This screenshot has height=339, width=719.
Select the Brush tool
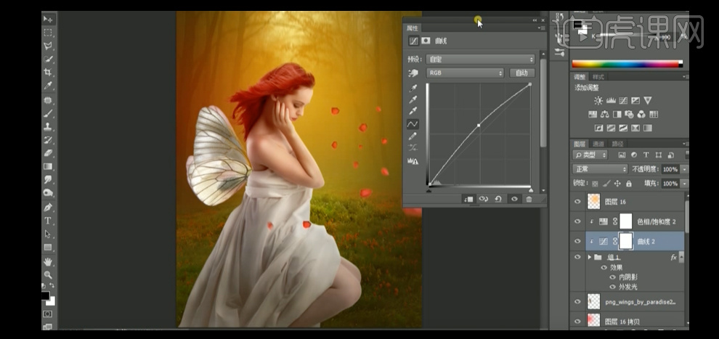[48, 113]
